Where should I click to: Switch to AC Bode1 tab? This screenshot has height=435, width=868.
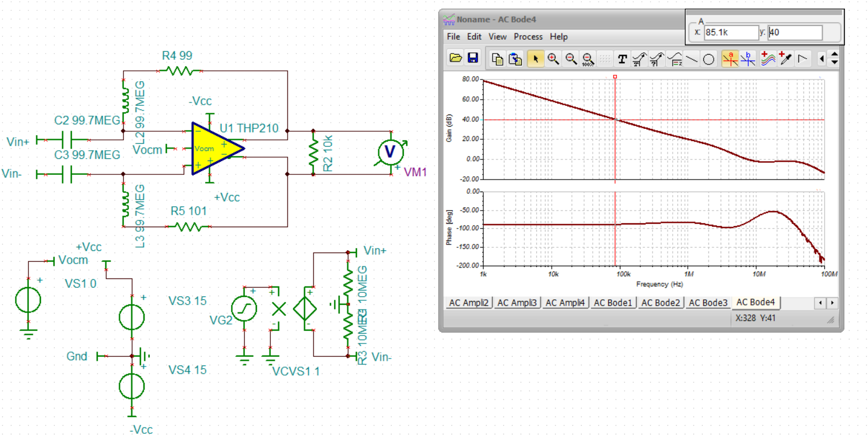click(613, 303)
